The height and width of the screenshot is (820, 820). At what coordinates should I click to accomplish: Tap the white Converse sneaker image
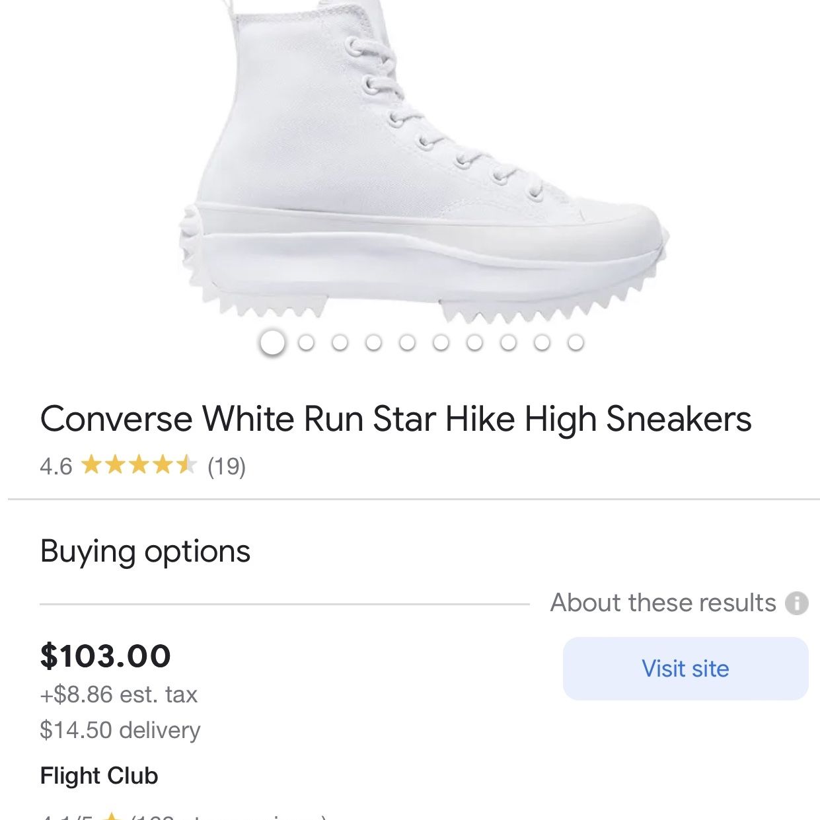(x=423, y=162)
